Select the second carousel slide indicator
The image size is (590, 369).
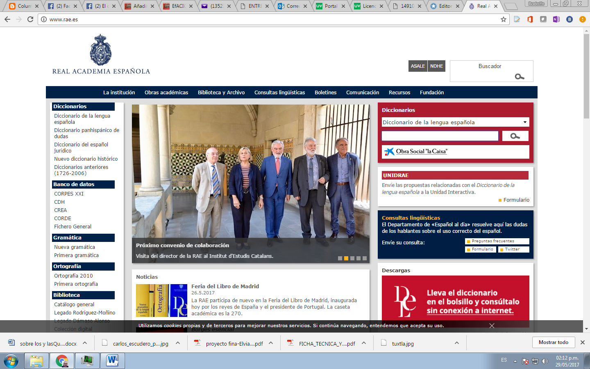[x=346, y=258]
